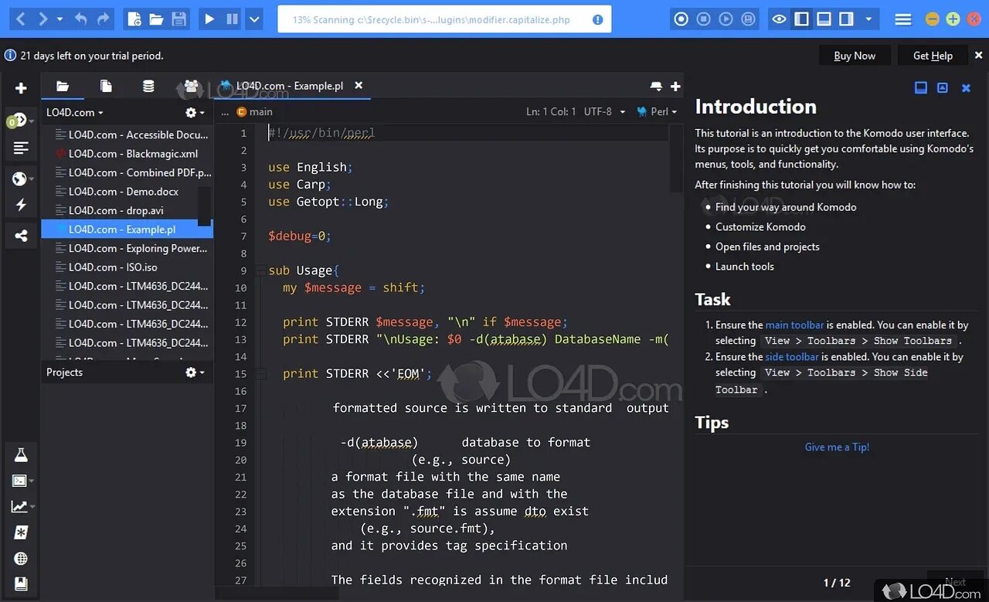Open the command output terminal icon
This screenshot has height=602, width=989.
point(21,481)
